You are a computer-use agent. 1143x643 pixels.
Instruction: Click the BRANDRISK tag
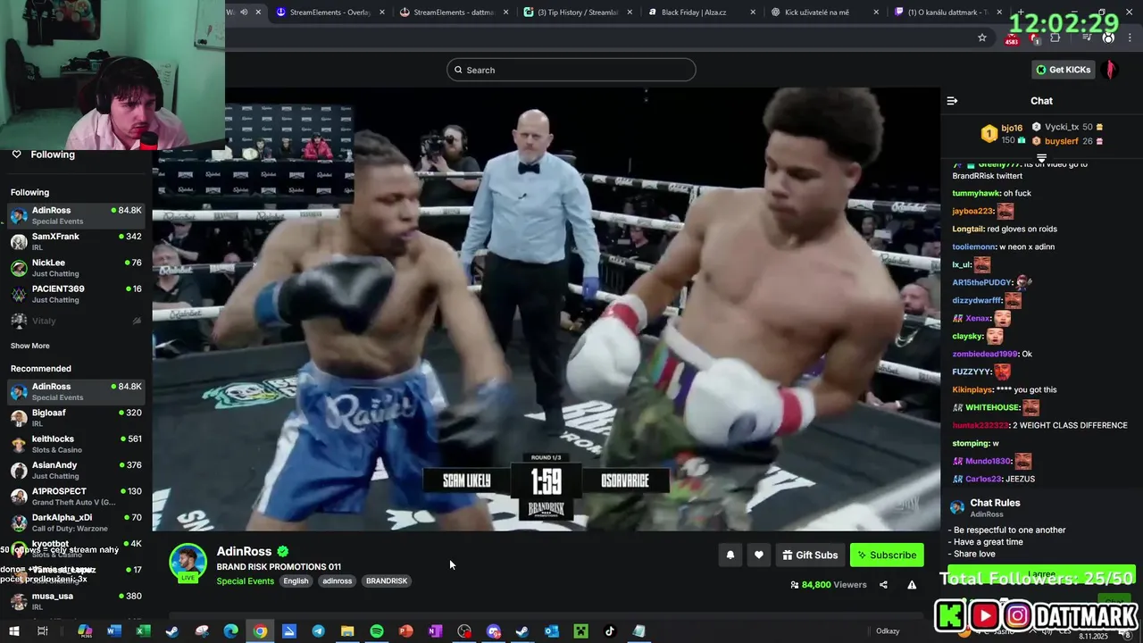click(386, 580)
